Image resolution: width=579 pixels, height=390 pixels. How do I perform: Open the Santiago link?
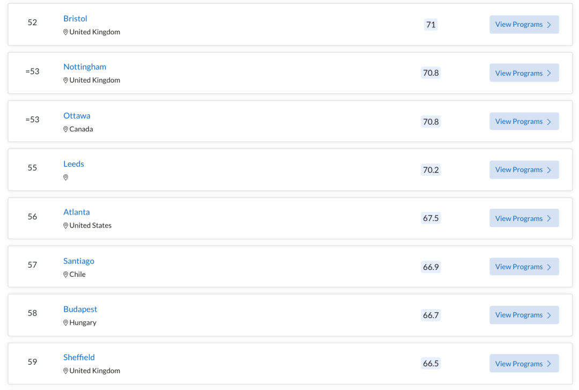pos(79,261)
